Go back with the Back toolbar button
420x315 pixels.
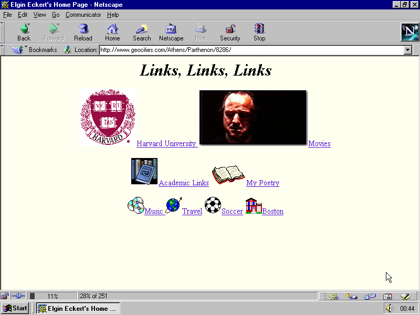(24, 33)
